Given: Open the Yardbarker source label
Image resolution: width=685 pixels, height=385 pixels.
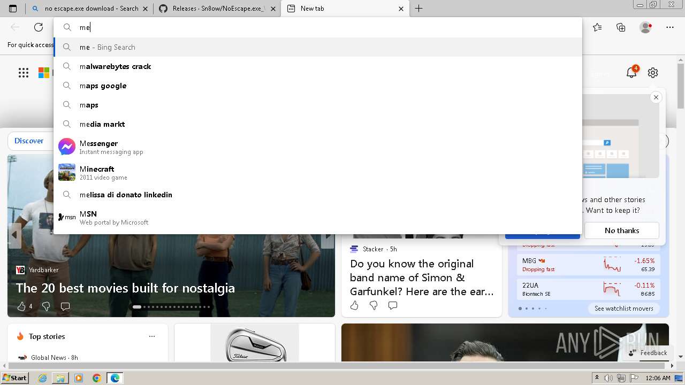Looking at the screenshot, I should point(43,270).
